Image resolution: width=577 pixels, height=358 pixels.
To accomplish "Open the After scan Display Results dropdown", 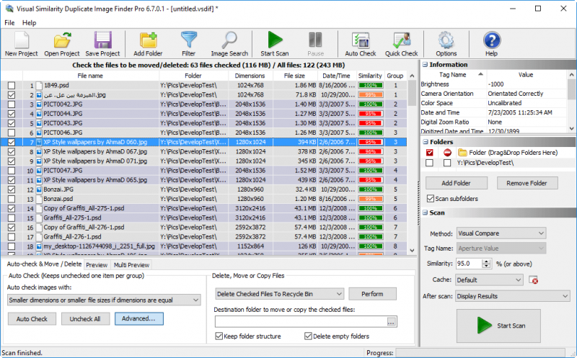I will [x=501, y=295].
